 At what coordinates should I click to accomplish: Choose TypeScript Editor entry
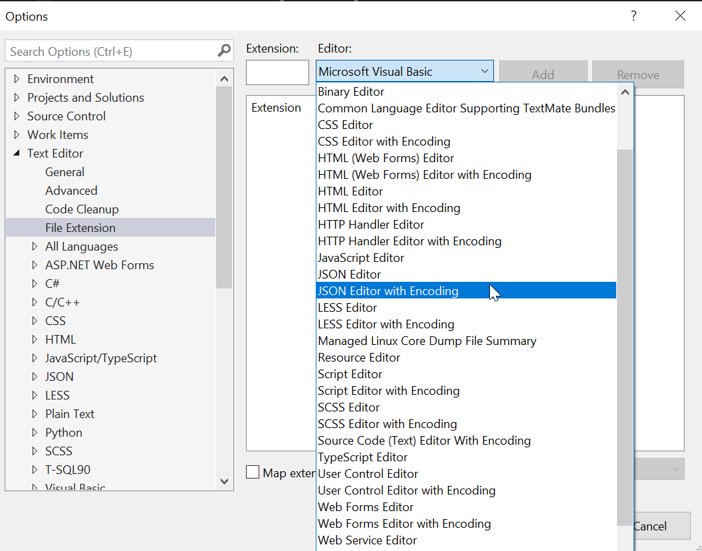click(466, 457)
